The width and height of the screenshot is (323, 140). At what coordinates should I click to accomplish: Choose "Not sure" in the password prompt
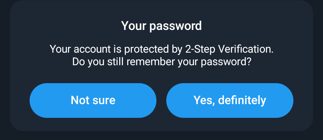tap(93, 101)
